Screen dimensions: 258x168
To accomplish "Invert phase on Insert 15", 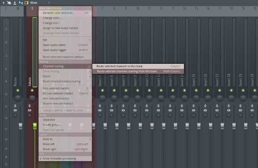I will [194, 106].
